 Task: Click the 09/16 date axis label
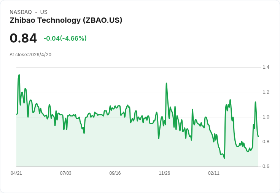tap(115, 173)
